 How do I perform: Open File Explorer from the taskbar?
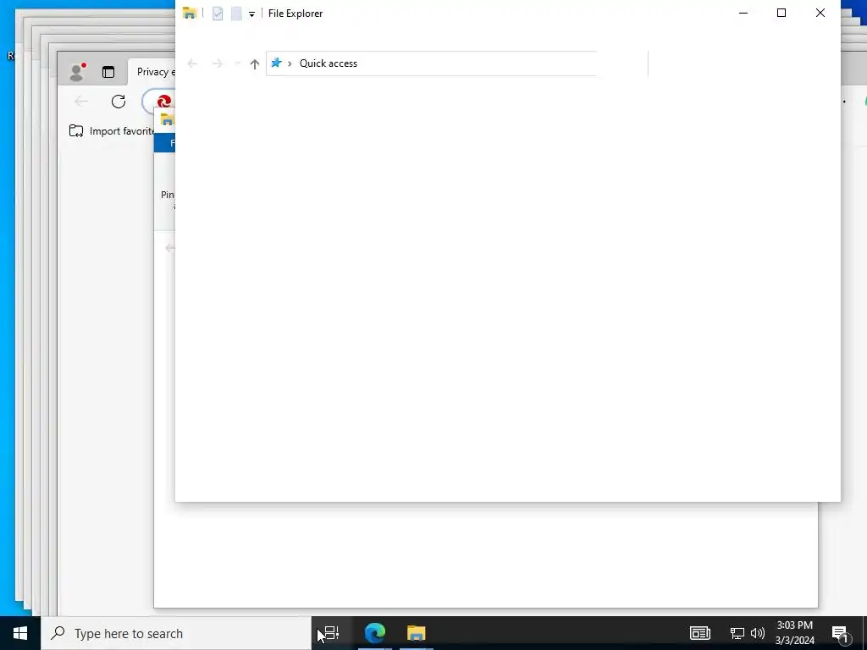417,633
